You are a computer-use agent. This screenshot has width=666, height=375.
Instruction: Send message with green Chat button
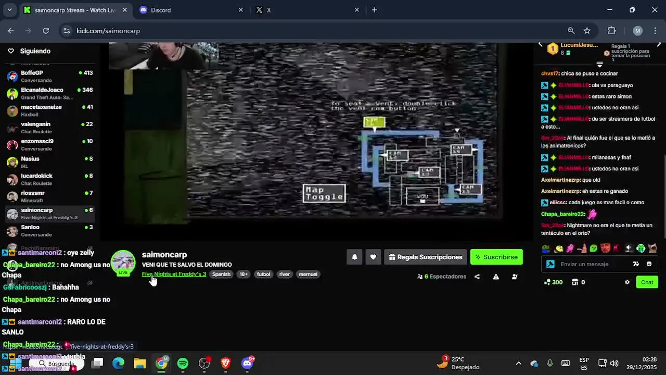[647, 282]
